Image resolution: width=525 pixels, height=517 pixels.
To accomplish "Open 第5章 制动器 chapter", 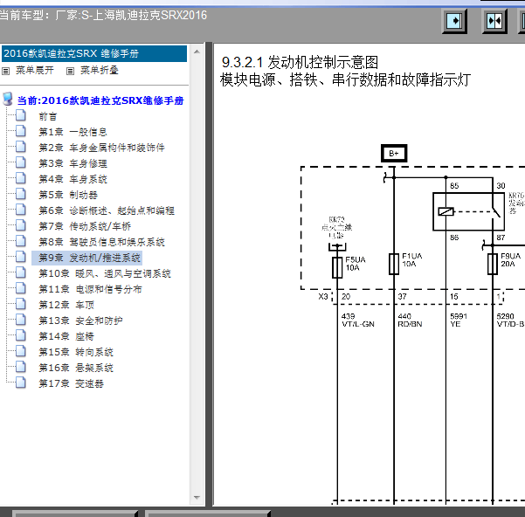I will (x=68, y=195).
